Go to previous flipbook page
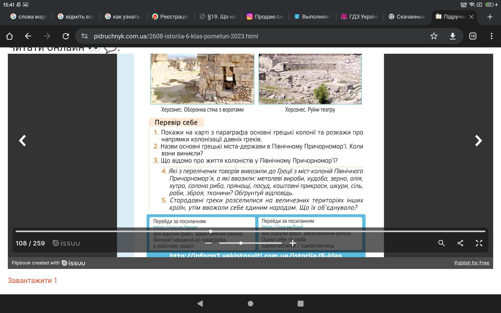The width and height of the screenshot is (501, 313). [22, 141]
